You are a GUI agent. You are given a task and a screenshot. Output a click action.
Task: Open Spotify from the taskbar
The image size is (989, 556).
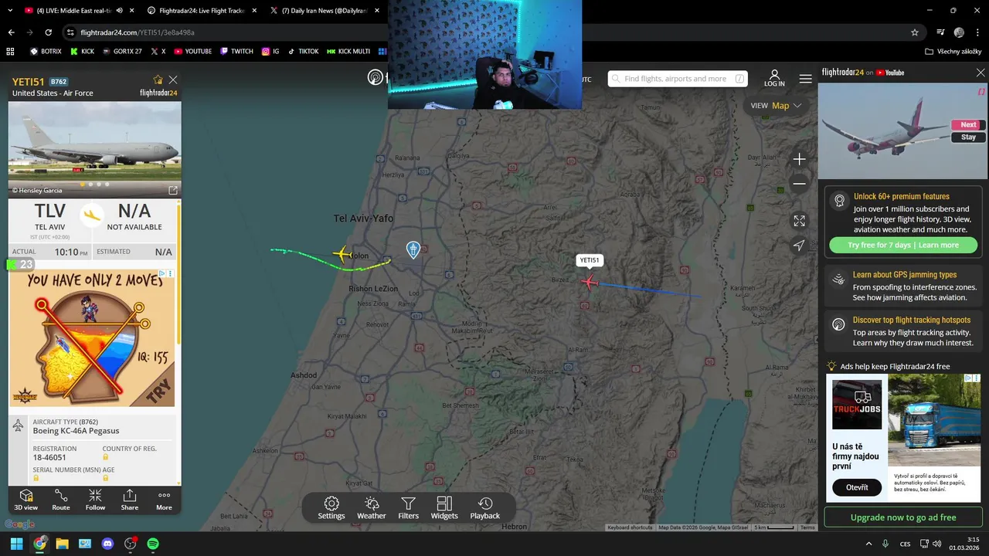[153, 544]
